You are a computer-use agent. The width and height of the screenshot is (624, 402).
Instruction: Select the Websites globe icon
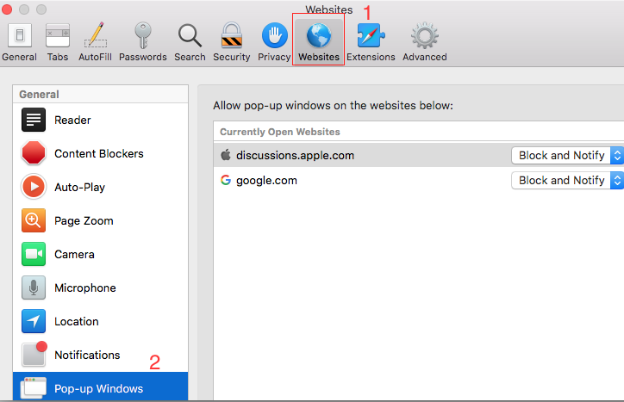pyautogui.click(x=319, y=36)
